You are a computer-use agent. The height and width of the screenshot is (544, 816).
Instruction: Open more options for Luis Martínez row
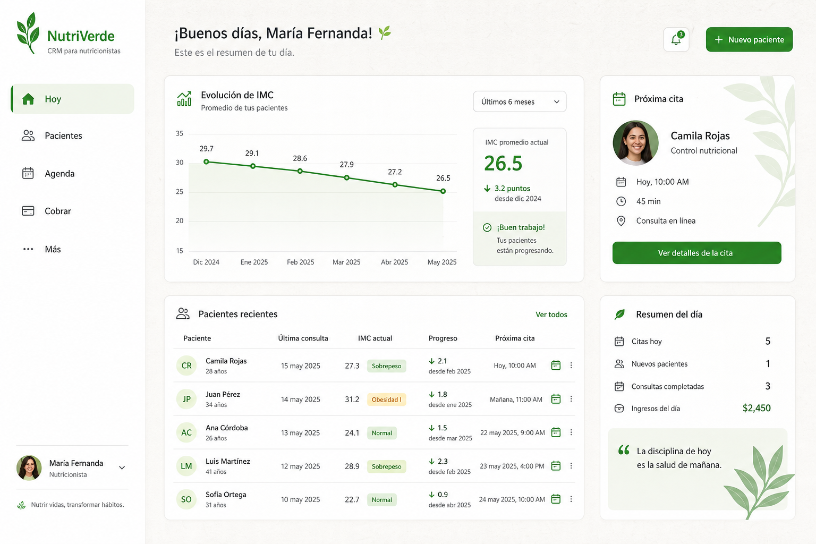coord(571,465)
